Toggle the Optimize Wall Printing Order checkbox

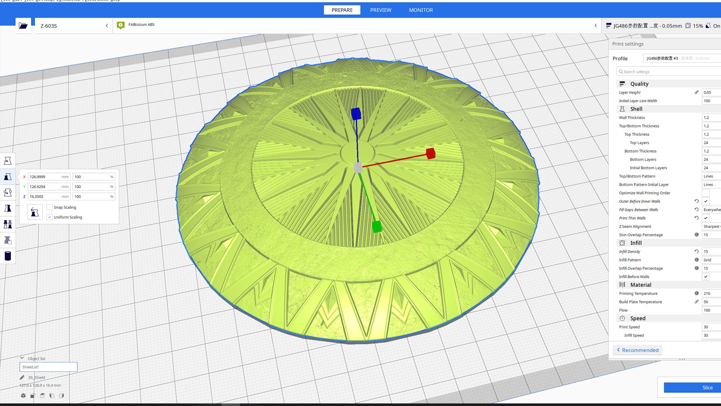pos(706,193)
